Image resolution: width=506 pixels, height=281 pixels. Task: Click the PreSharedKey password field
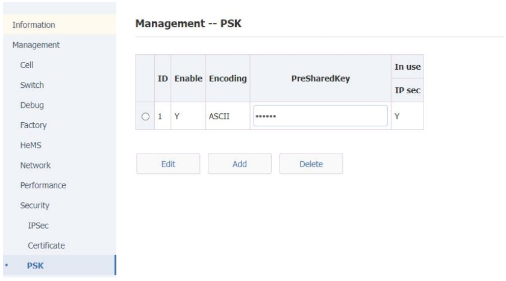click(320, 116)
